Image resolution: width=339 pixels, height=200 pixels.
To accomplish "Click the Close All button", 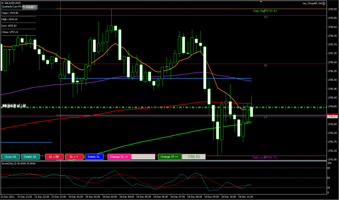I will point(10,157).
